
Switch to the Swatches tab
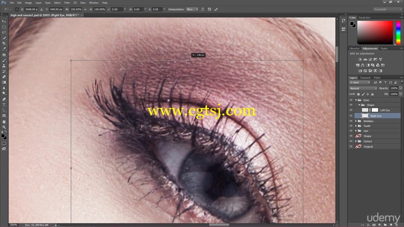pos(365,18)
